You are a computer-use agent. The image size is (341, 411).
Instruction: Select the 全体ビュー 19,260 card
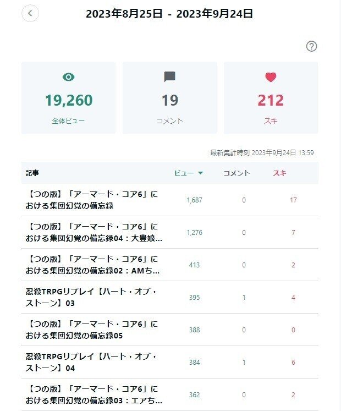pos(68,98)
